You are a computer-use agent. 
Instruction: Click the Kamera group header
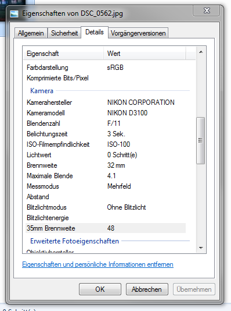pos(42,91)
